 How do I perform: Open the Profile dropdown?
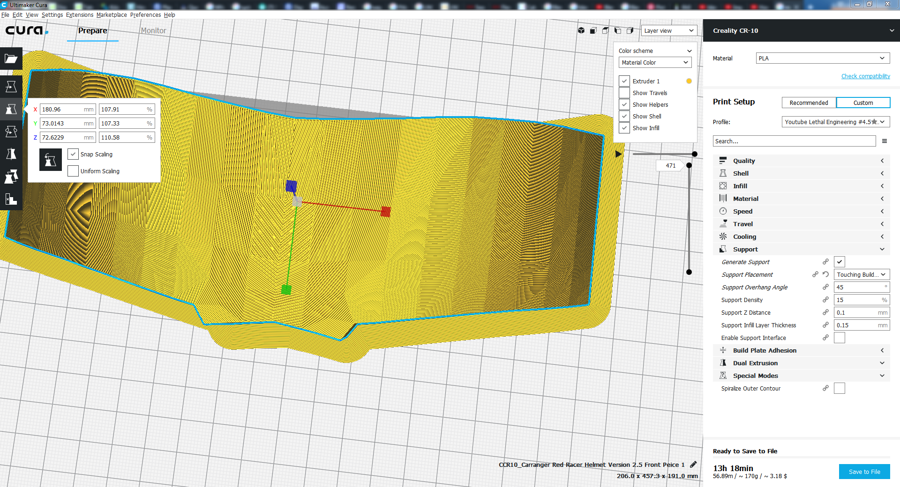(836, 122)
